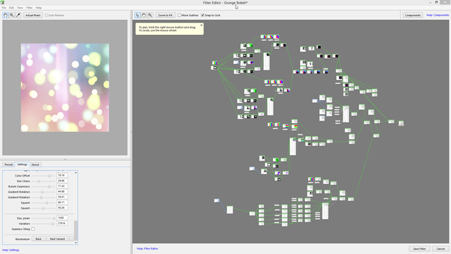Click the Size, pixels value field
The height and width of the screenshot is (254, 451).
point(62,218)
